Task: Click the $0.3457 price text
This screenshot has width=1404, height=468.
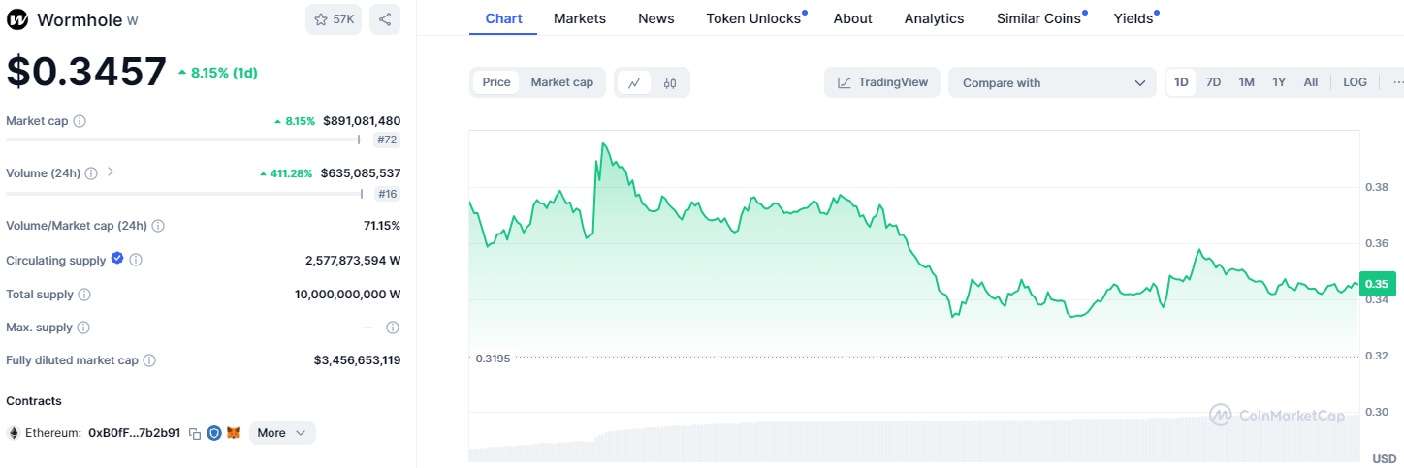Action: (86, 72)
